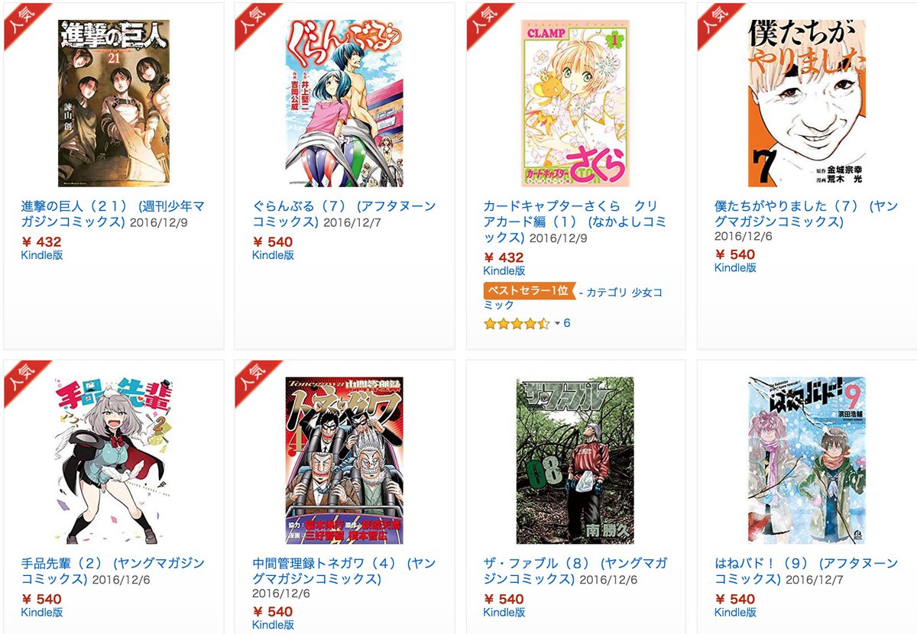Open the トネガワ 4 cover image
The width and height of the screenshot is (917, 634).
tap(345, 460)
